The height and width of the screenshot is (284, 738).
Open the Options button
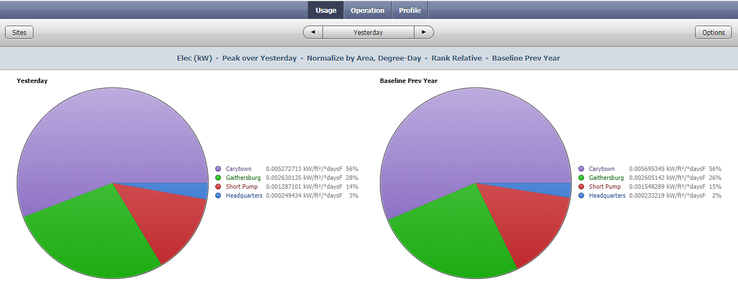(713, 32)
